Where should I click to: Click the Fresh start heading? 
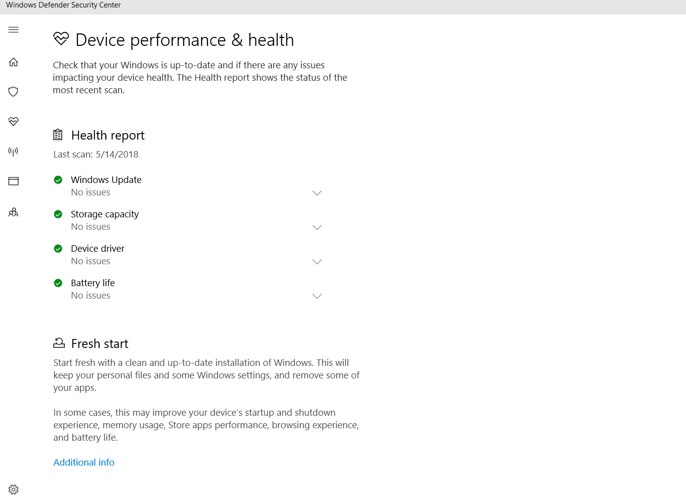pos(99,343)
